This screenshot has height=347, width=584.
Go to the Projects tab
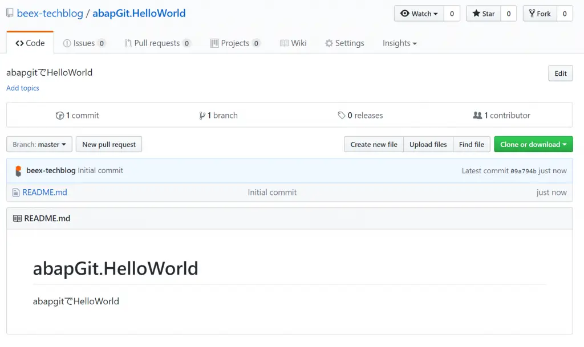pyautogui.click(x=235, y=43)
